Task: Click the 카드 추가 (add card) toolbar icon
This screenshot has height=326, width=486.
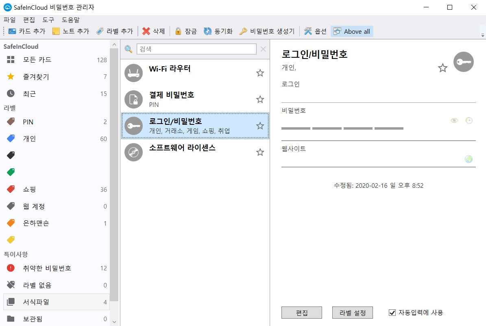Action: coord(11,31)
